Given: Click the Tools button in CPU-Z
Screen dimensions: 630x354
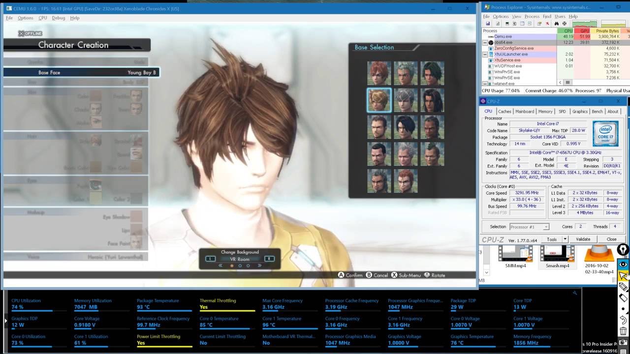Looking at the screenshot, I should [552, 239].
